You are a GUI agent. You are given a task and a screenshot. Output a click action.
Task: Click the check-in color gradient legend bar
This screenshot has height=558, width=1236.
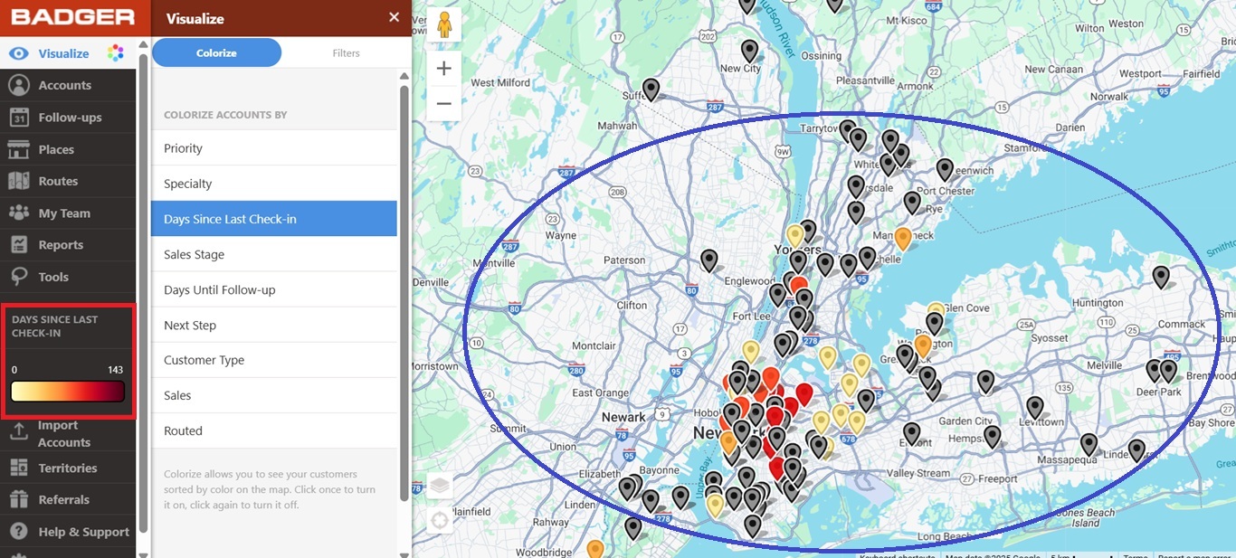(68, 392)
